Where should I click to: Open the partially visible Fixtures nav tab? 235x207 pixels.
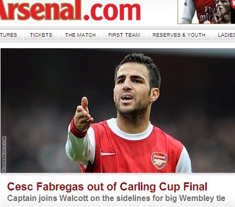pos(9,35)
